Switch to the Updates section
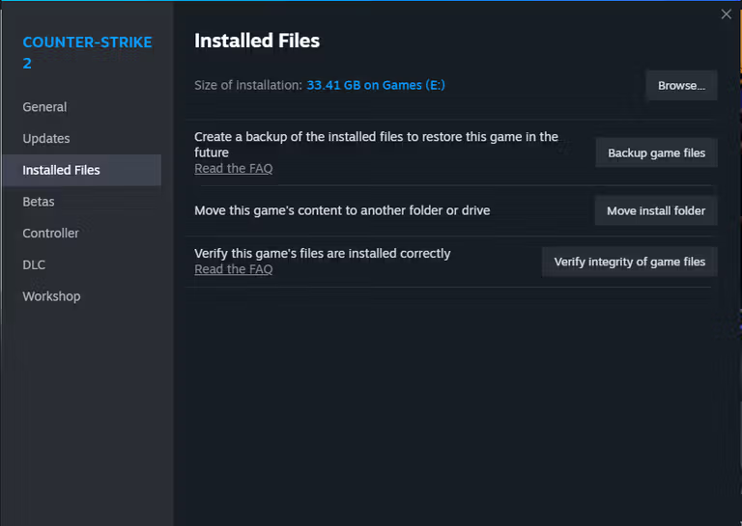This screenshot has height=526, width=742. point(46,139)
